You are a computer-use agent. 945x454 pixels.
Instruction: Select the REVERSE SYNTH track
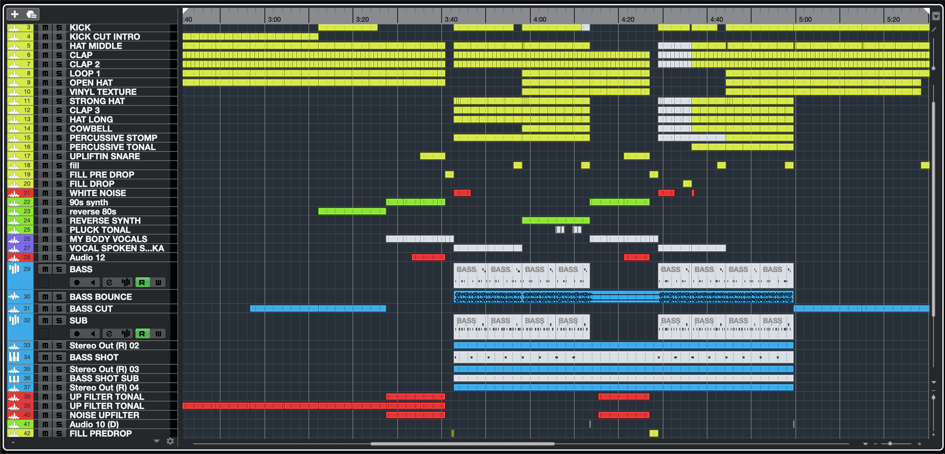(x=105, y=221)
